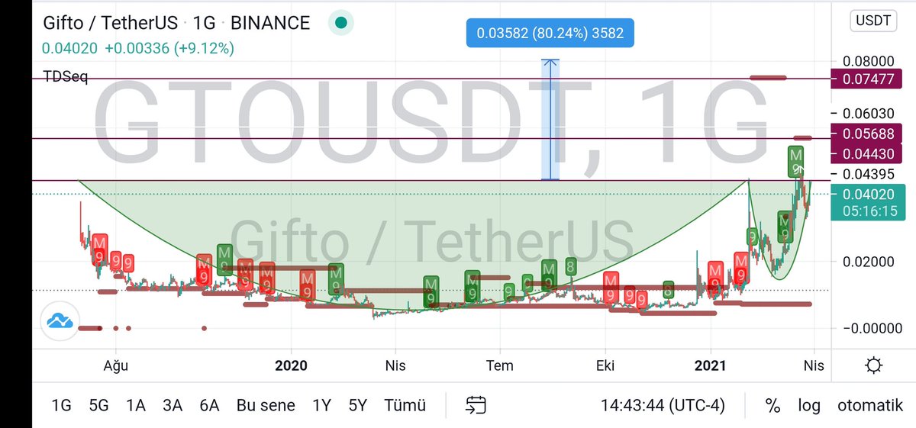Click the TDSeq indicator label

(66, 77)
